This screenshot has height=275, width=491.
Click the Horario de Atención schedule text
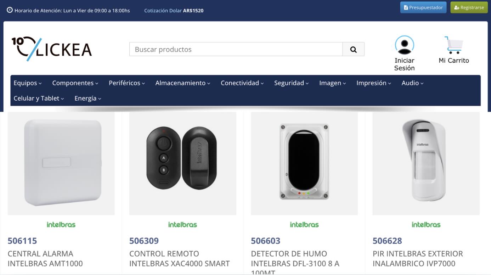coord(72,11)
